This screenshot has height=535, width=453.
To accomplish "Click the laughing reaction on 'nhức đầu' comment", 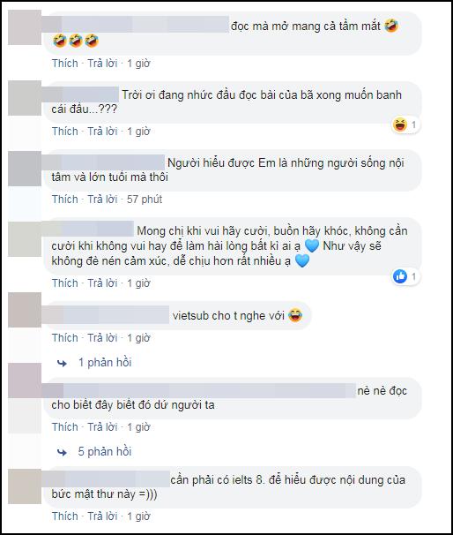I will [x=400, y=124].
